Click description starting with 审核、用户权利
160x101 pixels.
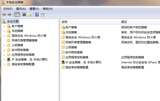tap(140, 32)
